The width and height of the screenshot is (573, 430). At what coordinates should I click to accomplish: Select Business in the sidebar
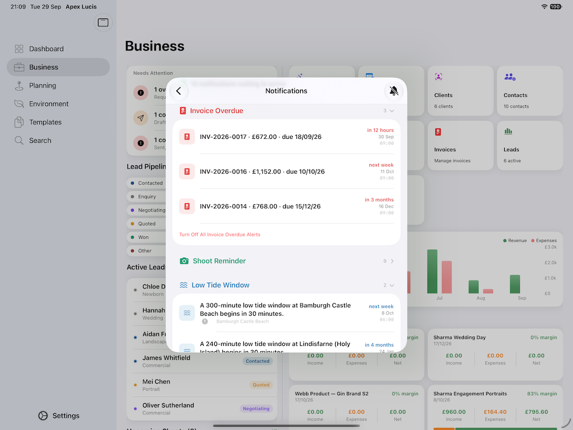click(58, 67)
